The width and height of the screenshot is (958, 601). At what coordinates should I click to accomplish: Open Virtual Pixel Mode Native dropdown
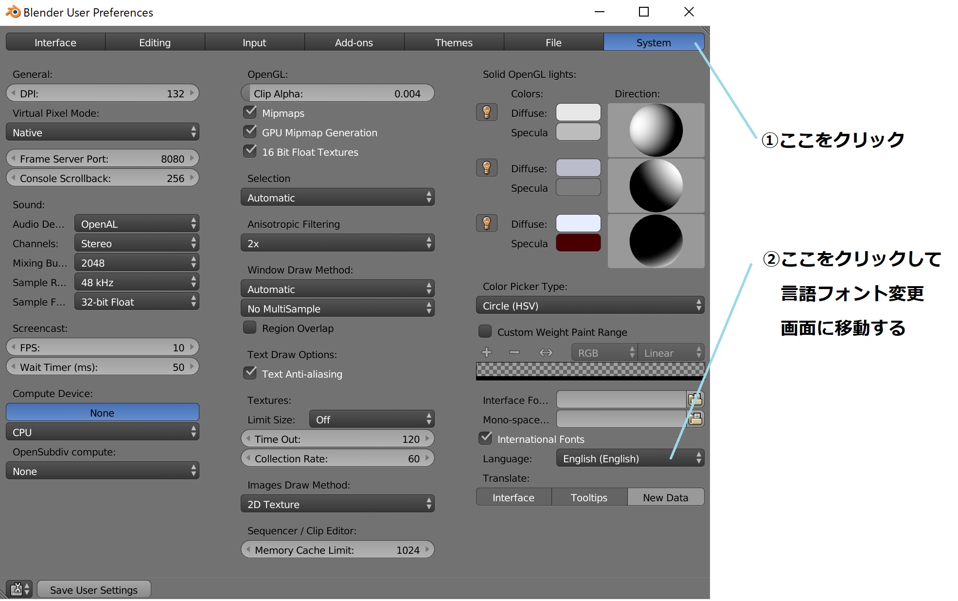[x=103, y=132]
